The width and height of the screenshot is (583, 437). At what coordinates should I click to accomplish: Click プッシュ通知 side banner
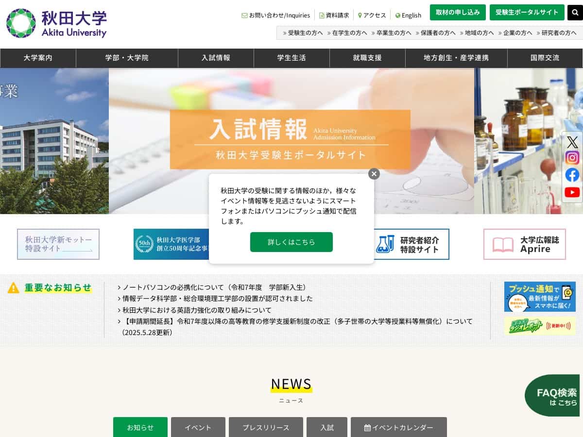540,297
